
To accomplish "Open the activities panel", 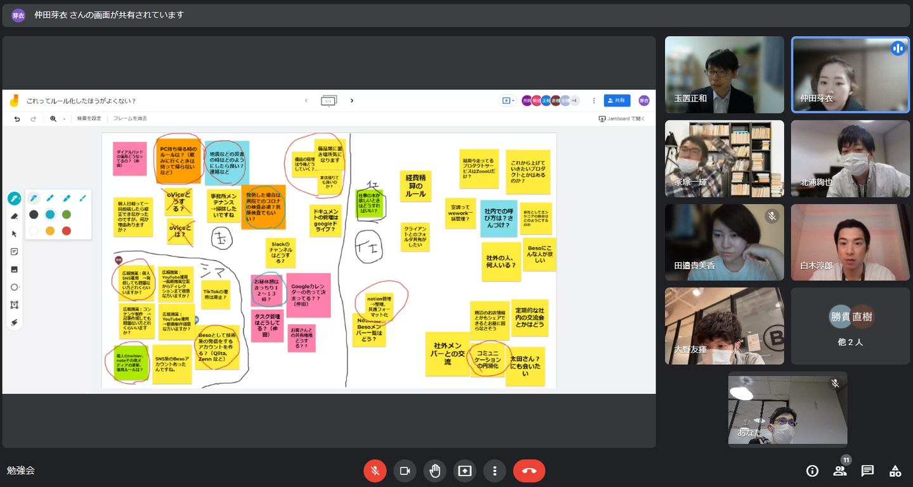I will click(x=895, y=471).
